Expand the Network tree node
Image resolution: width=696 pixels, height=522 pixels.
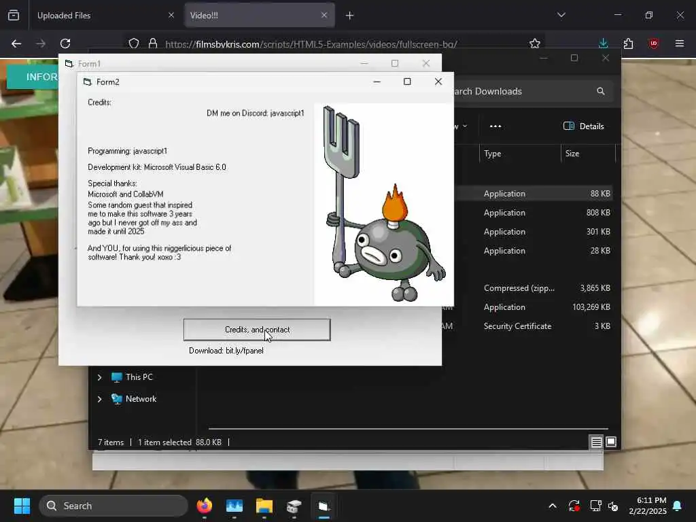pos(99,399)
